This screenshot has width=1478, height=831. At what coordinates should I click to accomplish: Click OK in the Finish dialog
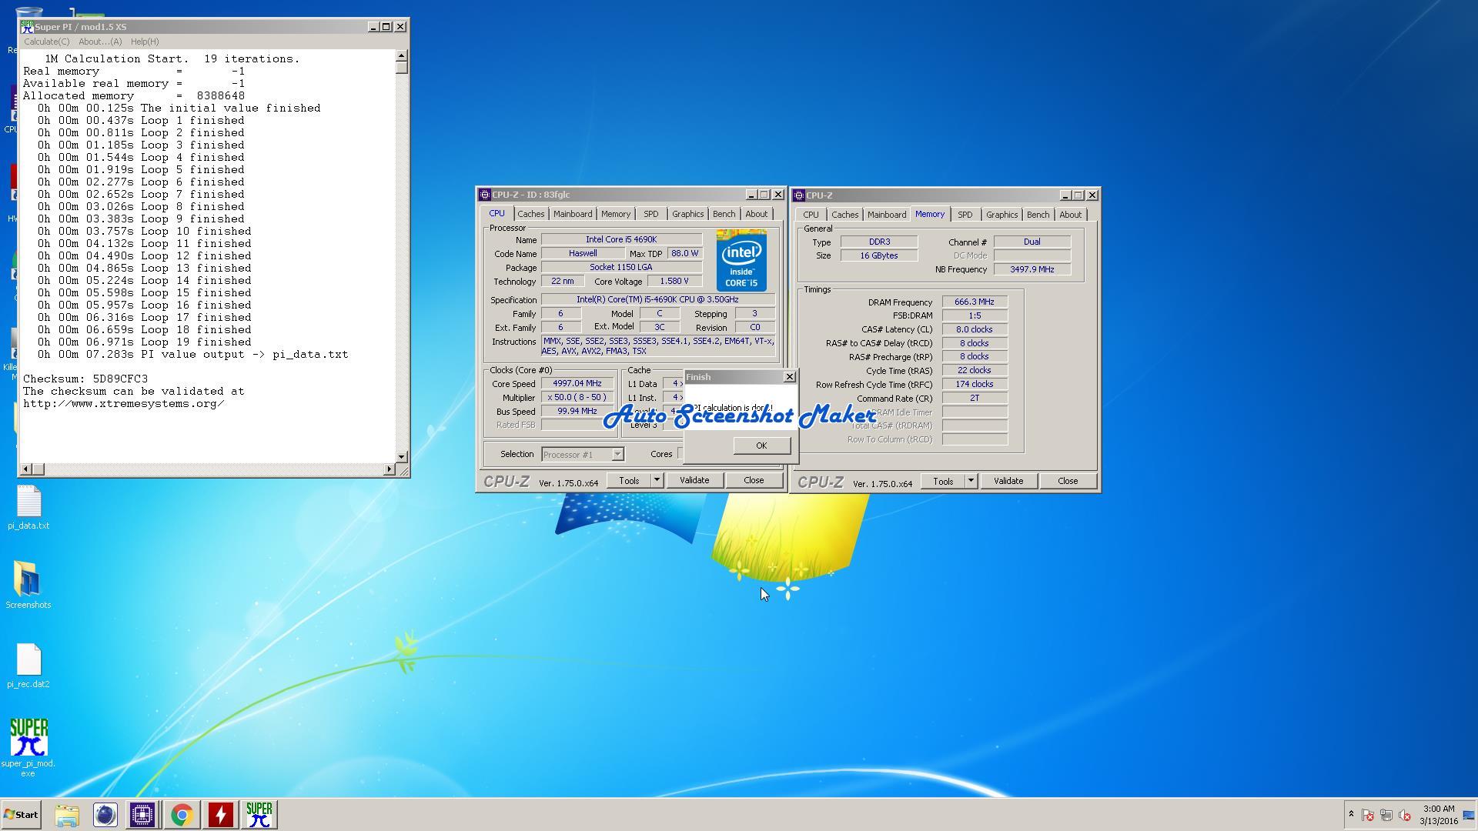coord(761,446)
